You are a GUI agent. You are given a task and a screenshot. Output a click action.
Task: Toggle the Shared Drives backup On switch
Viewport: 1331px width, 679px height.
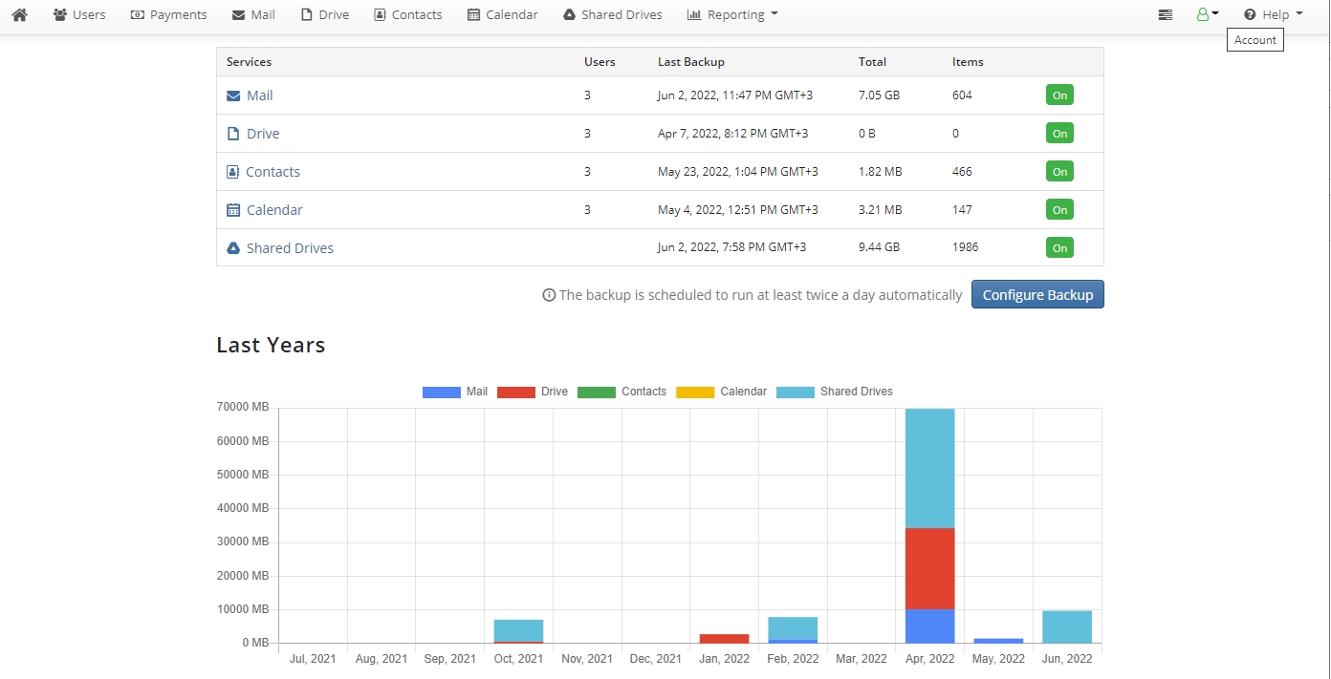point(1059,248)
